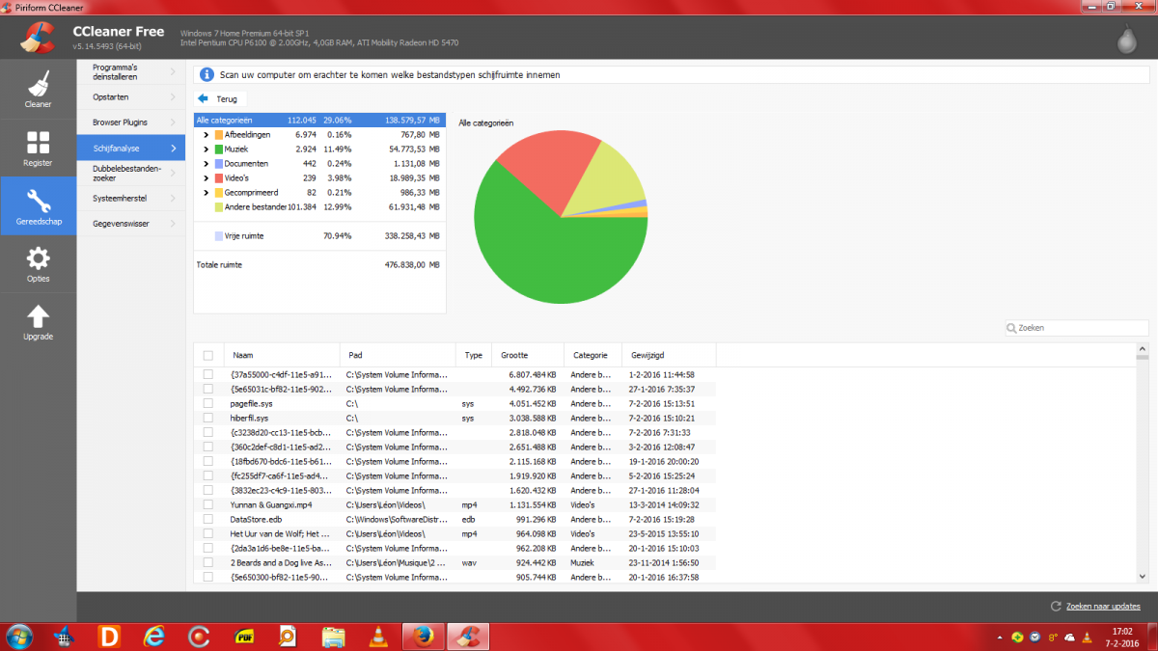Image resolution: width=1158 pixels, height=651 pixels.
Task: Expand the Video's category
Action: (207, 178)
